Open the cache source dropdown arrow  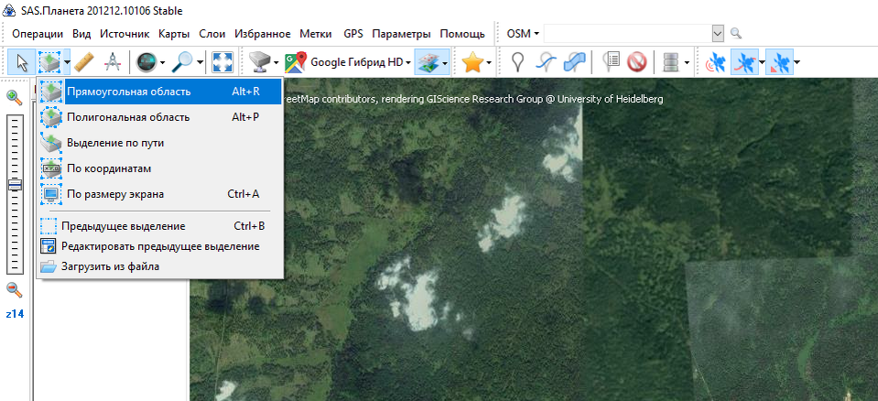[276, 62]
